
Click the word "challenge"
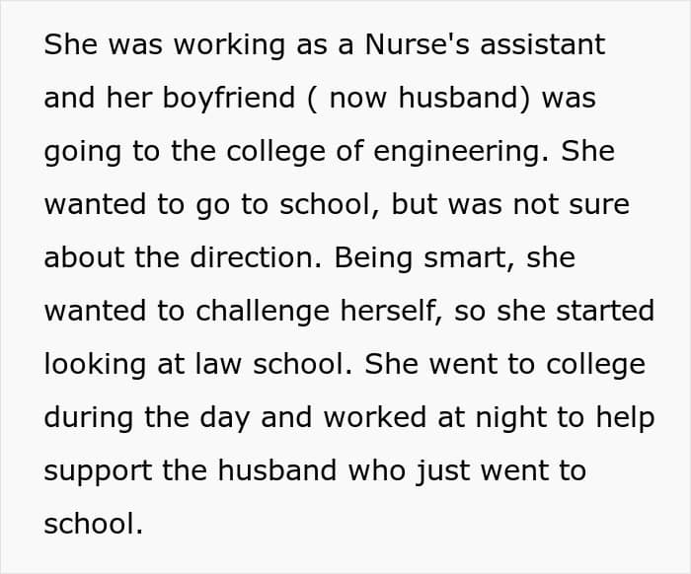(x=263, y=312)
